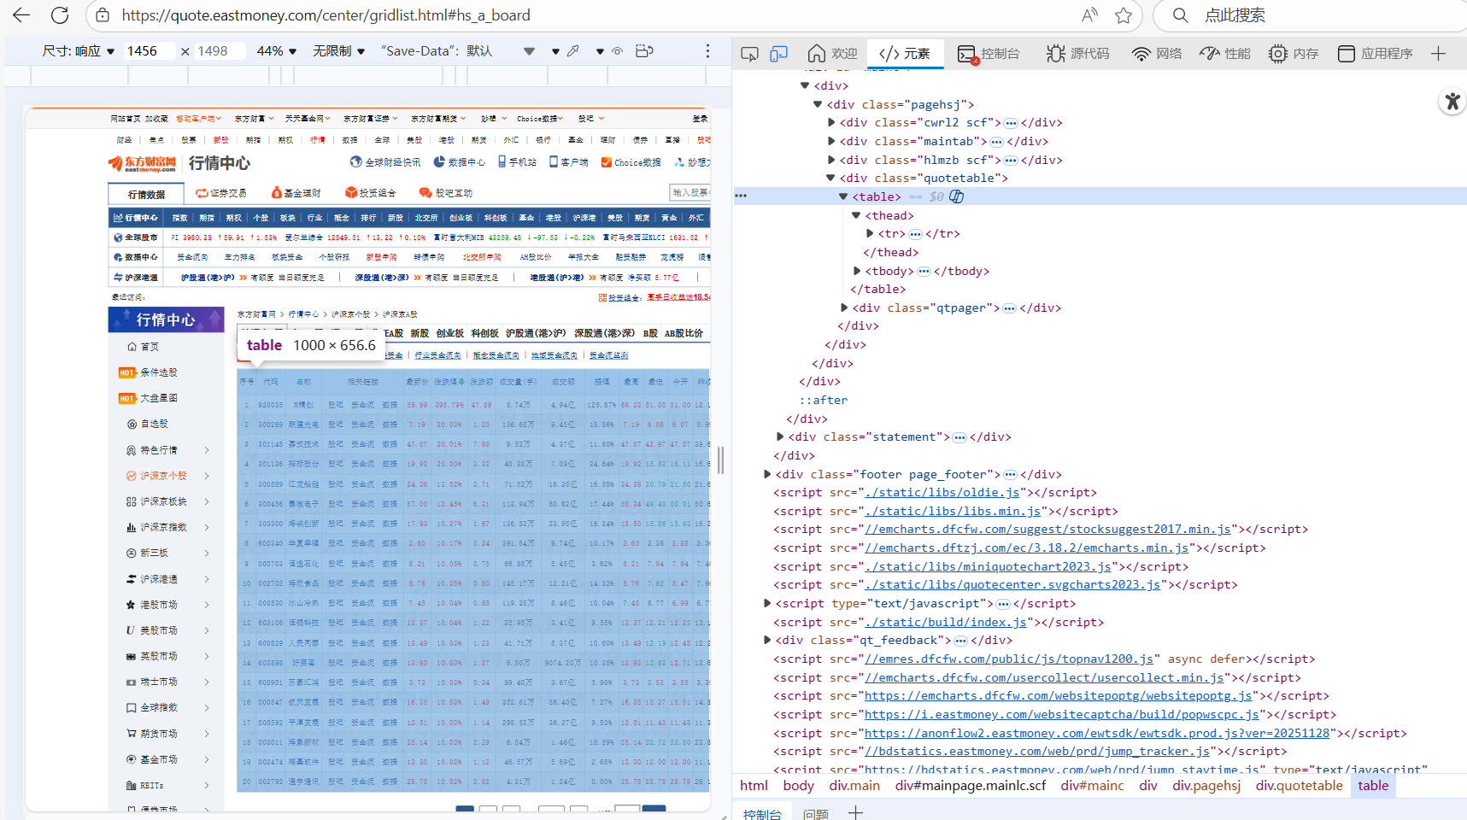Open the static/build/index.js script link
This screenshot has width=1467, height=820.
947,623
